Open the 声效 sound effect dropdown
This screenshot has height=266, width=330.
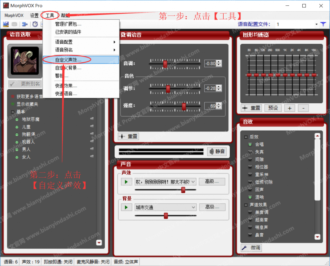(193, 182)
